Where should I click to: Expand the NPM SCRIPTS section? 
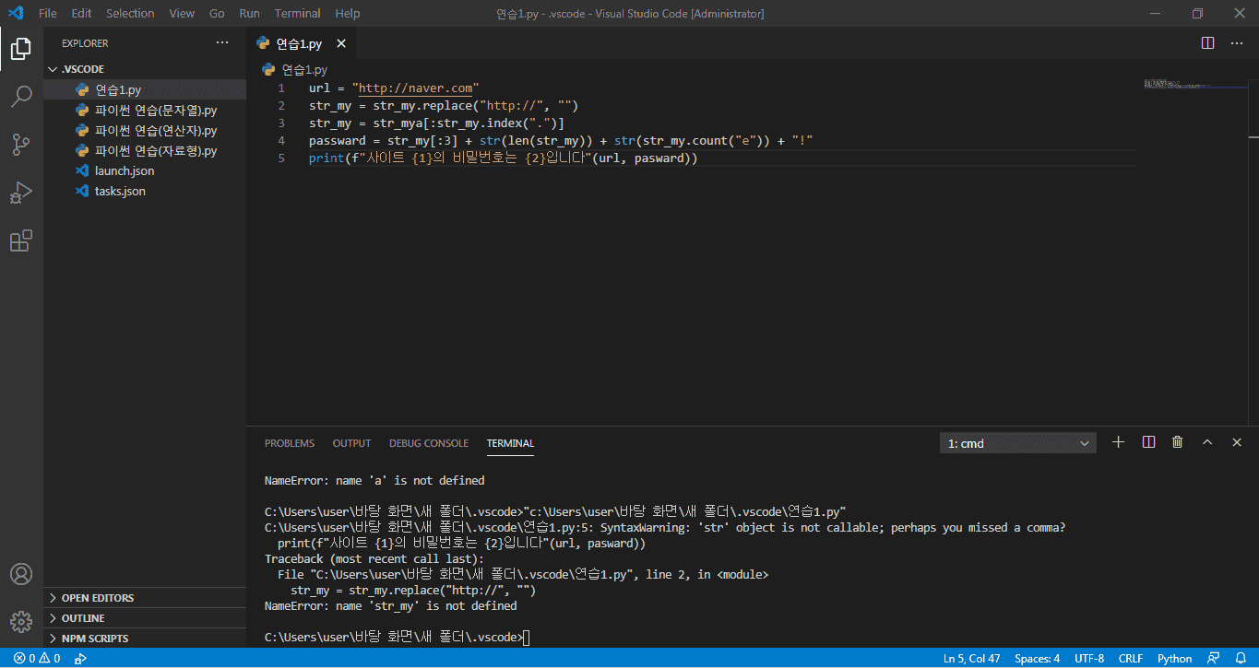94,639
